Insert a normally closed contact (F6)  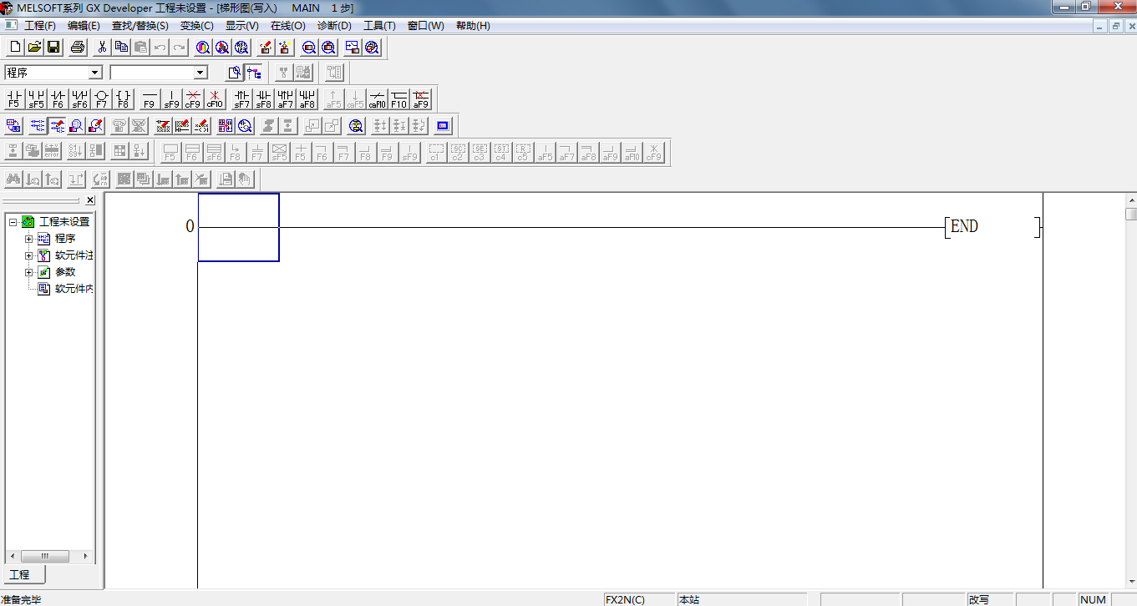click(x=58, y=99)
